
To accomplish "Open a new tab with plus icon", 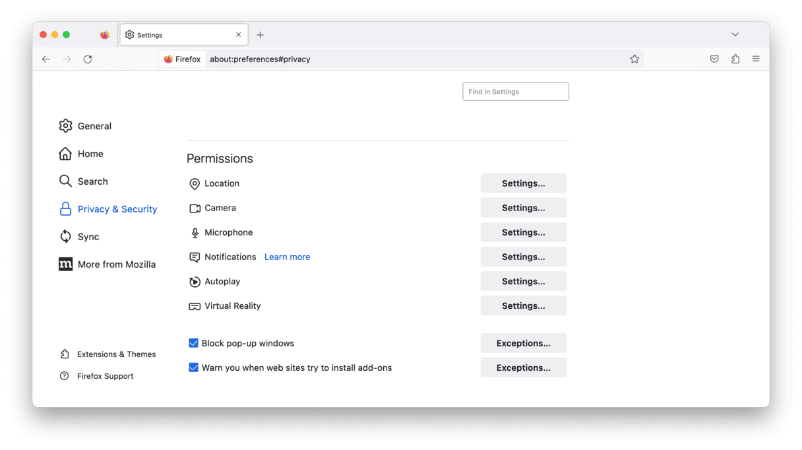I will (x=261, y=35).
